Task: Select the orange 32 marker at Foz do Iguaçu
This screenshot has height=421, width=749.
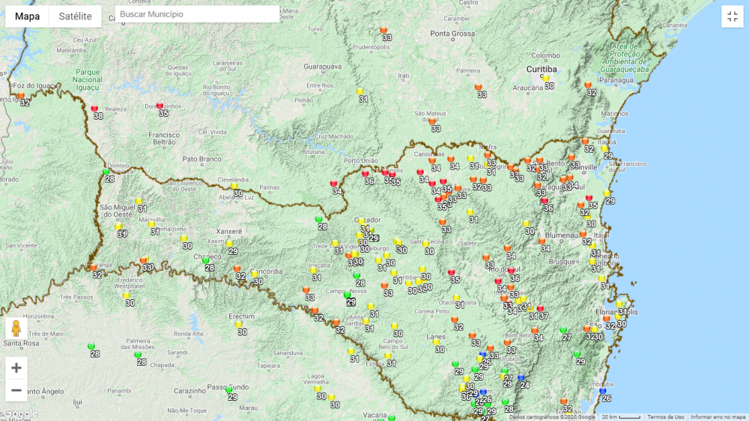Action: click(x=22, y=95)
